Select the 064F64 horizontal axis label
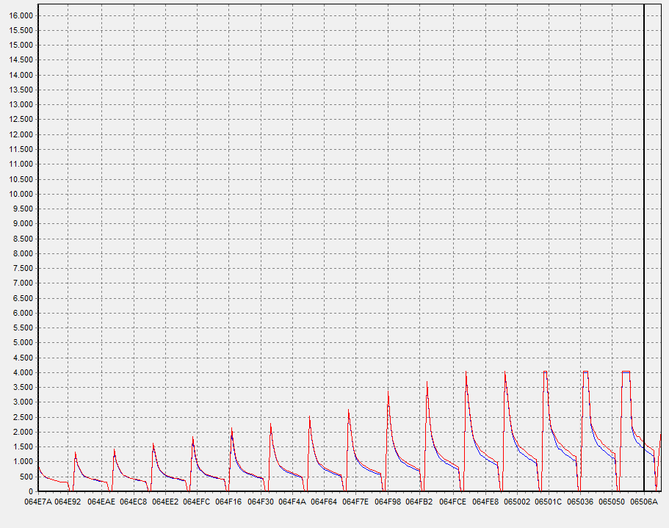Screen dimensions: 669x528 click(x=324, y=502)
